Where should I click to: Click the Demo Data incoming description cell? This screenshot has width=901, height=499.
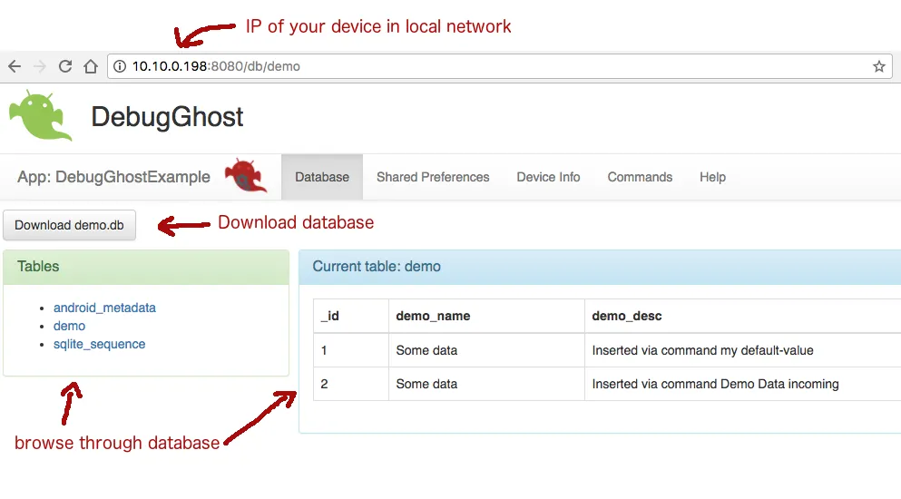(743, 384)
